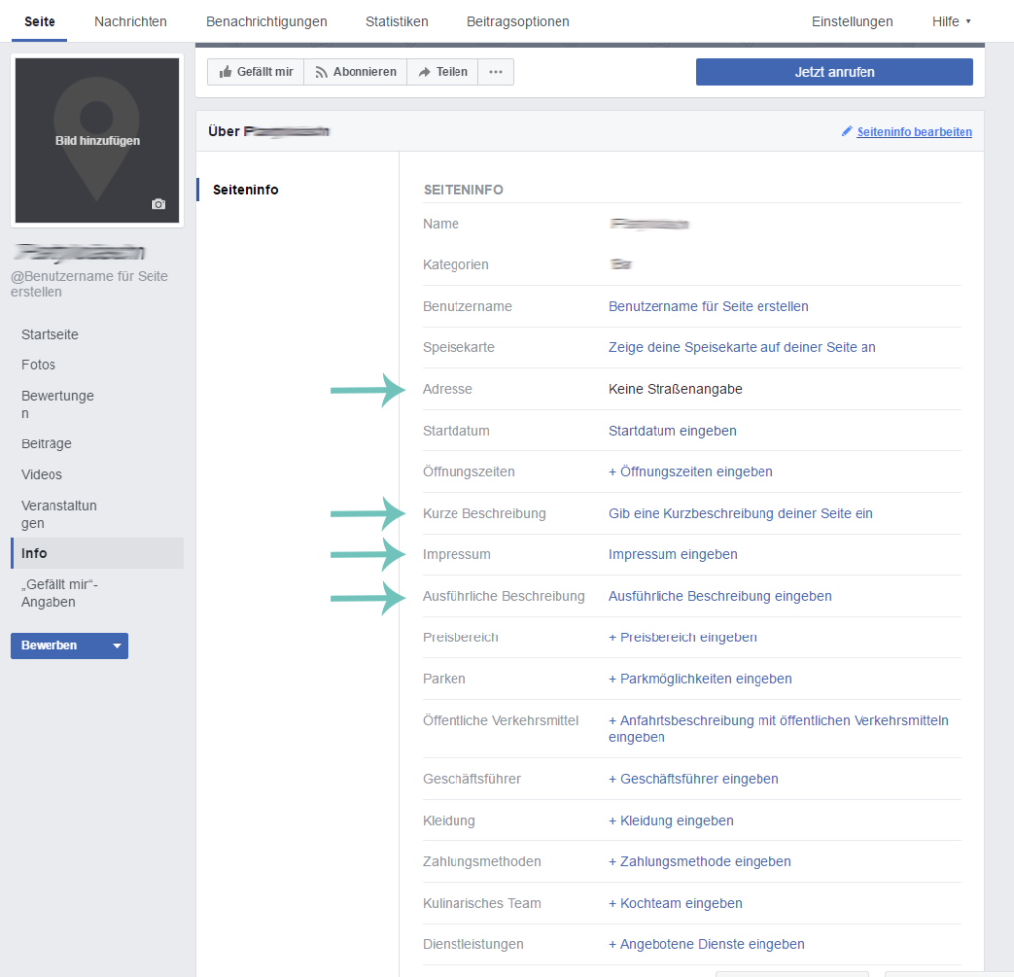The image size is (1014, 977).
Task: Click the Impressum field label
Action: pos(456,554)
